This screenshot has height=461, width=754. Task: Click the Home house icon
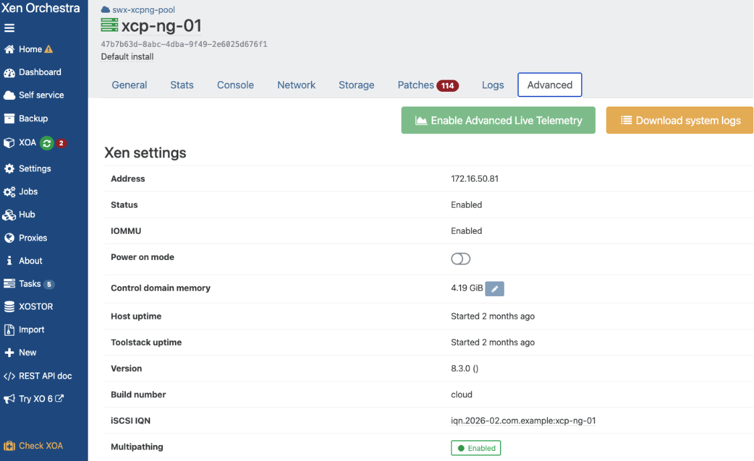[x=9, y=49]
